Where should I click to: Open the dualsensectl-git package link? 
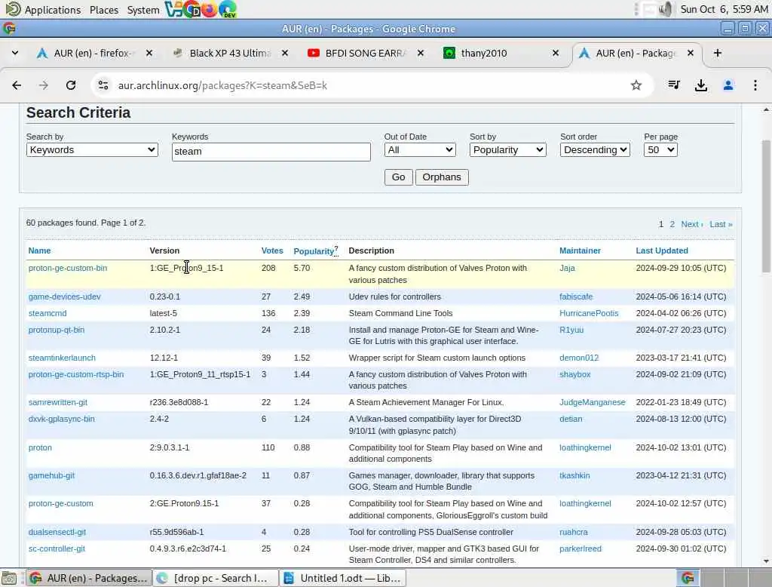(57, 532)
